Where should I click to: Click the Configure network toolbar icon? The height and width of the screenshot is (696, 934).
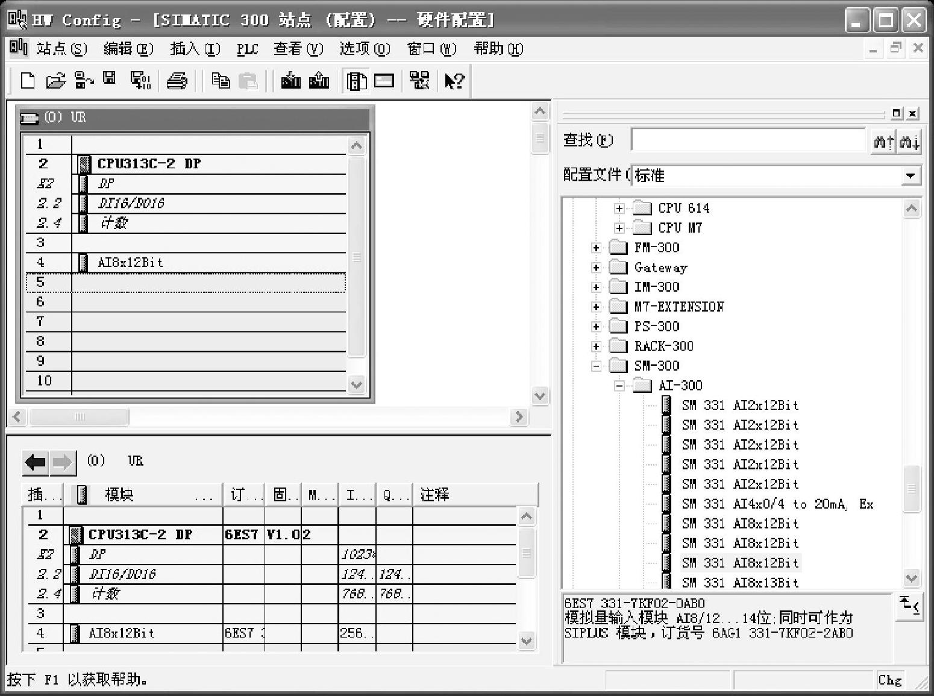point(419,80)
